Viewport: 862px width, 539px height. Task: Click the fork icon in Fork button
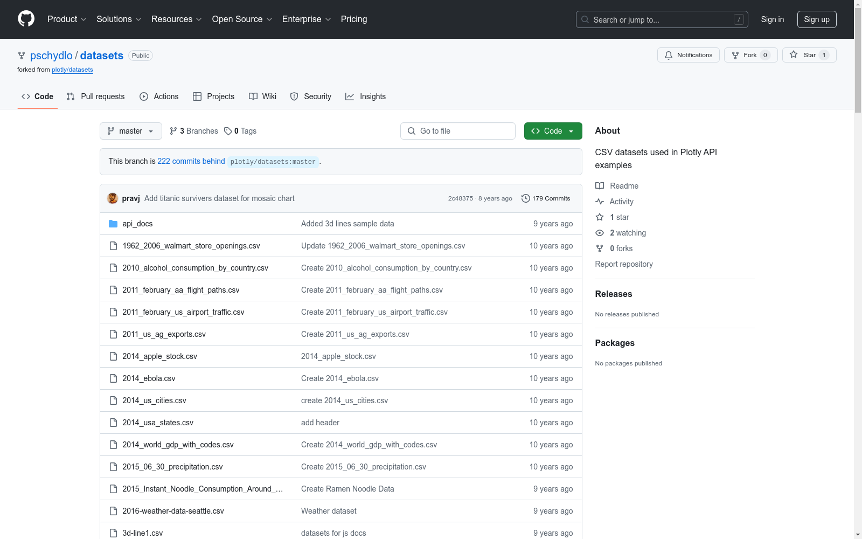(735, 55)
